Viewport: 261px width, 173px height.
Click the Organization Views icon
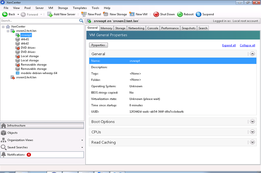[4, 140]
